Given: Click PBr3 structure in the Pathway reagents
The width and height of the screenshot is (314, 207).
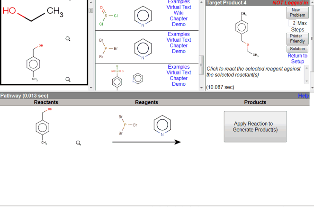Looking at the screenshot, I should [126, 125].
